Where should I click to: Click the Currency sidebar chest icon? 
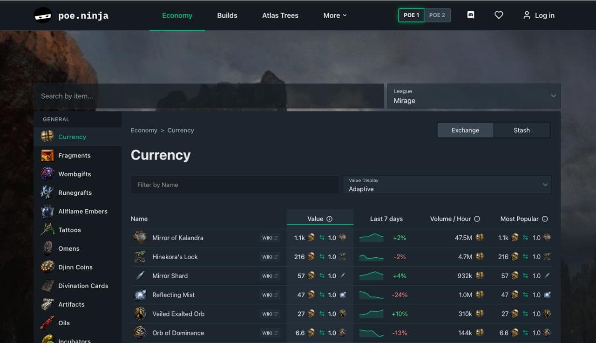[x=47, y=137]
